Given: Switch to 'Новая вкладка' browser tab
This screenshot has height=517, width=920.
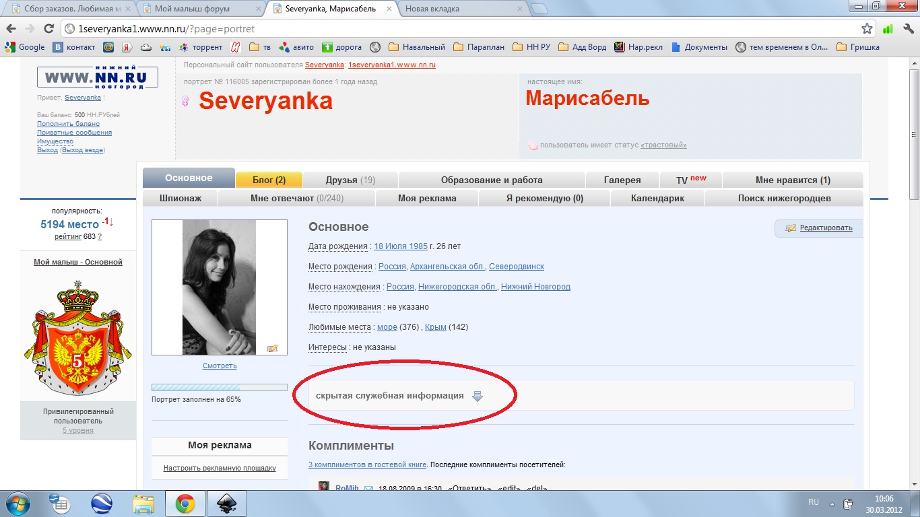Looking at the screenshot, I should click(x=461, y=9).
